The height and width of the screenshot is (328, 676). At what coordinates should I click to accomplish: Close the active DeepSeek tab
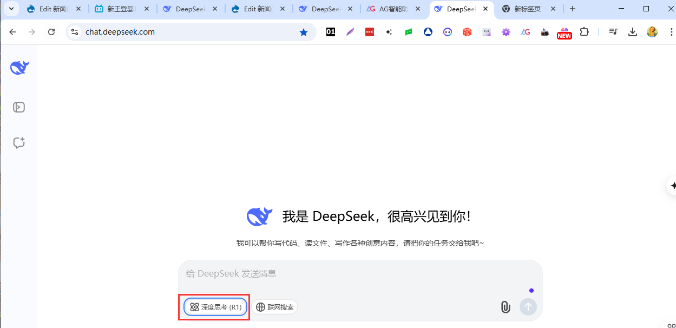click(485, 9)
